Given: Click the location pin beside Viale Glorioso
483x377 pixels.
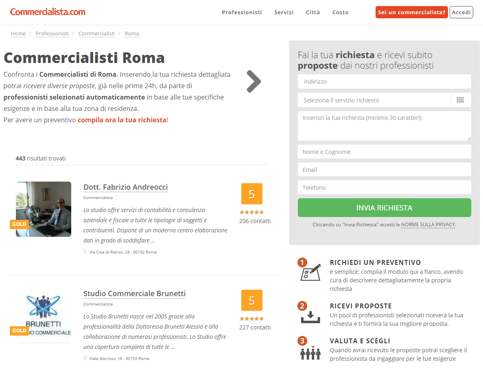Looking at the screenshot, I should (85, 358).
